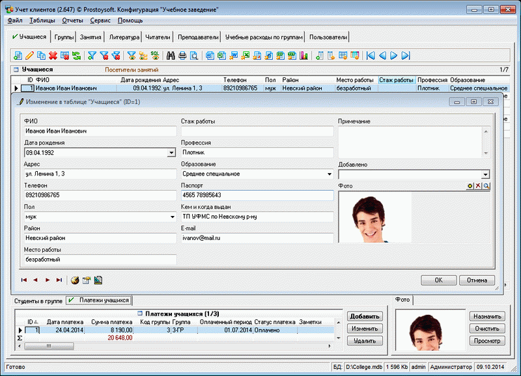Screen dimensions: 521x376
Task: Open the Дата рождения date dropdown
Action: point(171,153)
